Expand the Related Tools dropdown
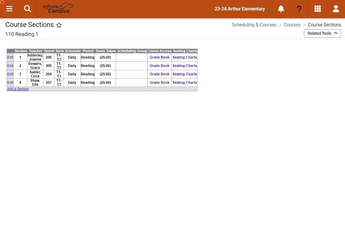345x246 pixels. coord(322,33)
